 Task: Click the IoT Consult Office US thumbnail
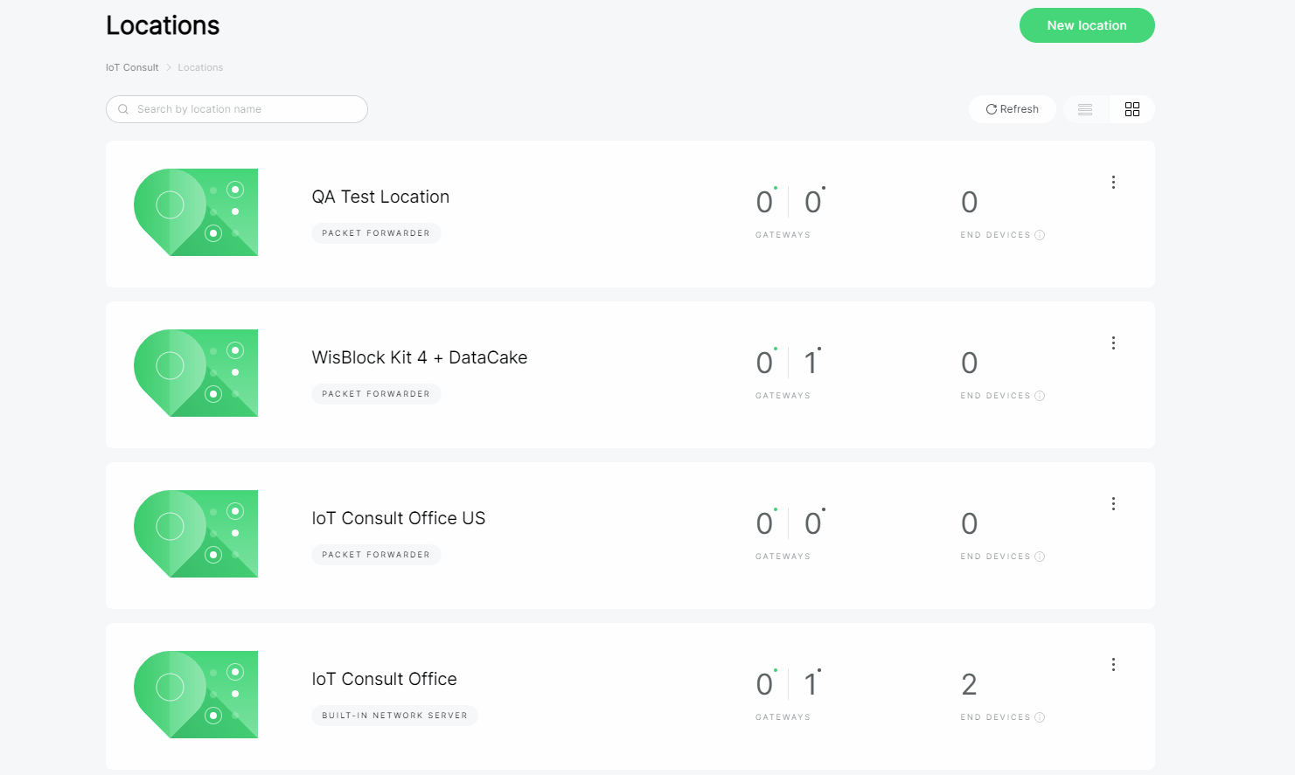pyautogui.click(x=196, y=534)
